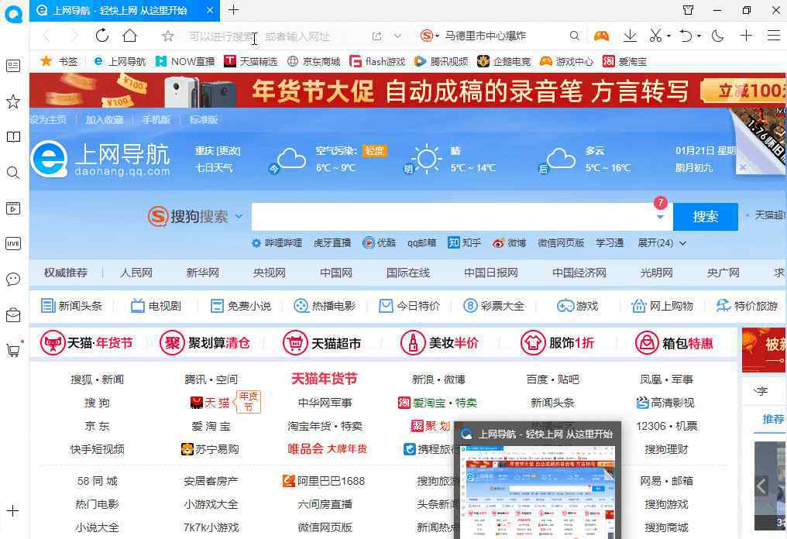Image resolution: width=787 pixels, height=539 pixels.
Task: Go to browser home page icon
Action: pyautogui.click(x=130, y=36)
